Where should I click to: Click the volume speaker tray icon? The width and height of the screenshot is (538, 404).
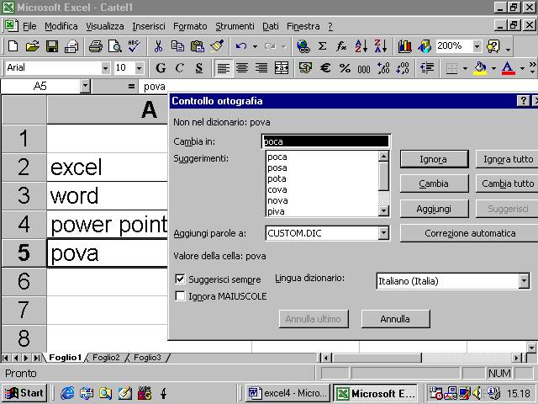tap(477, 393)
